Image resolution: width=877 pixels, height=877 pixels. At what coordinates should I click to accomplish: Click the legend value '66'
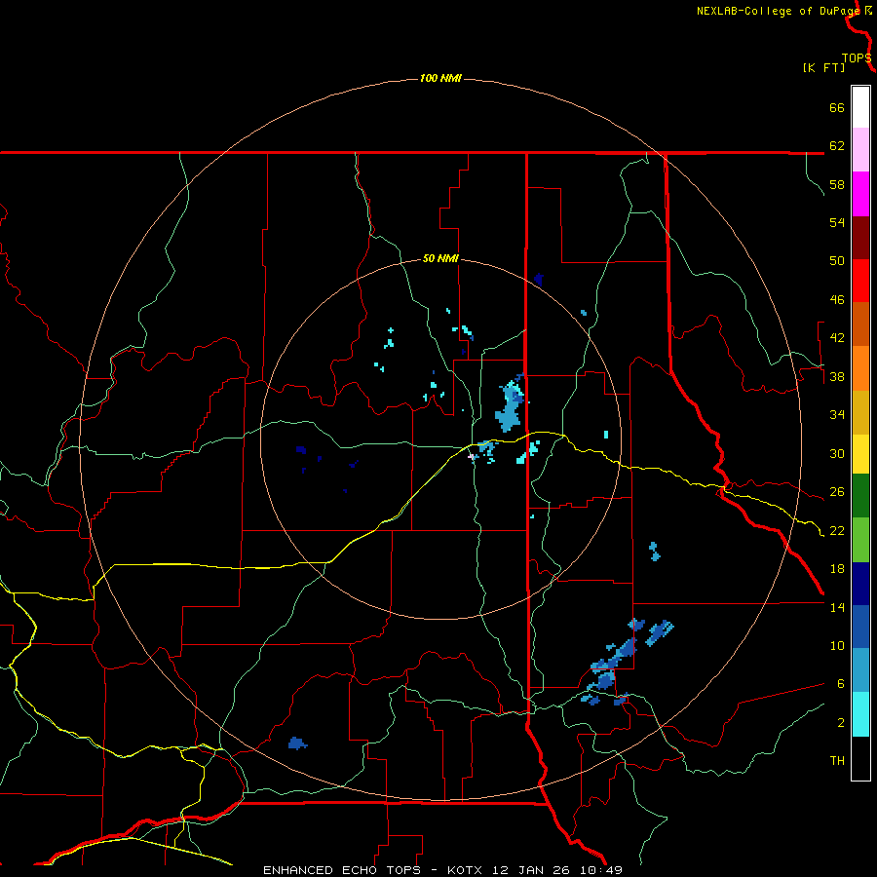pos(837,107)
